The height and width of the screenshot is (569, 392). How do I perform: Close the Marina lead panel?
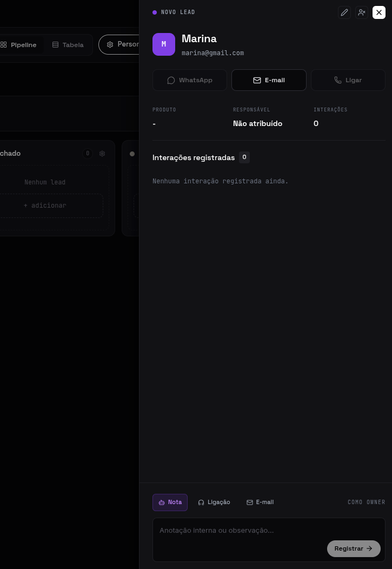pos(379,12)
